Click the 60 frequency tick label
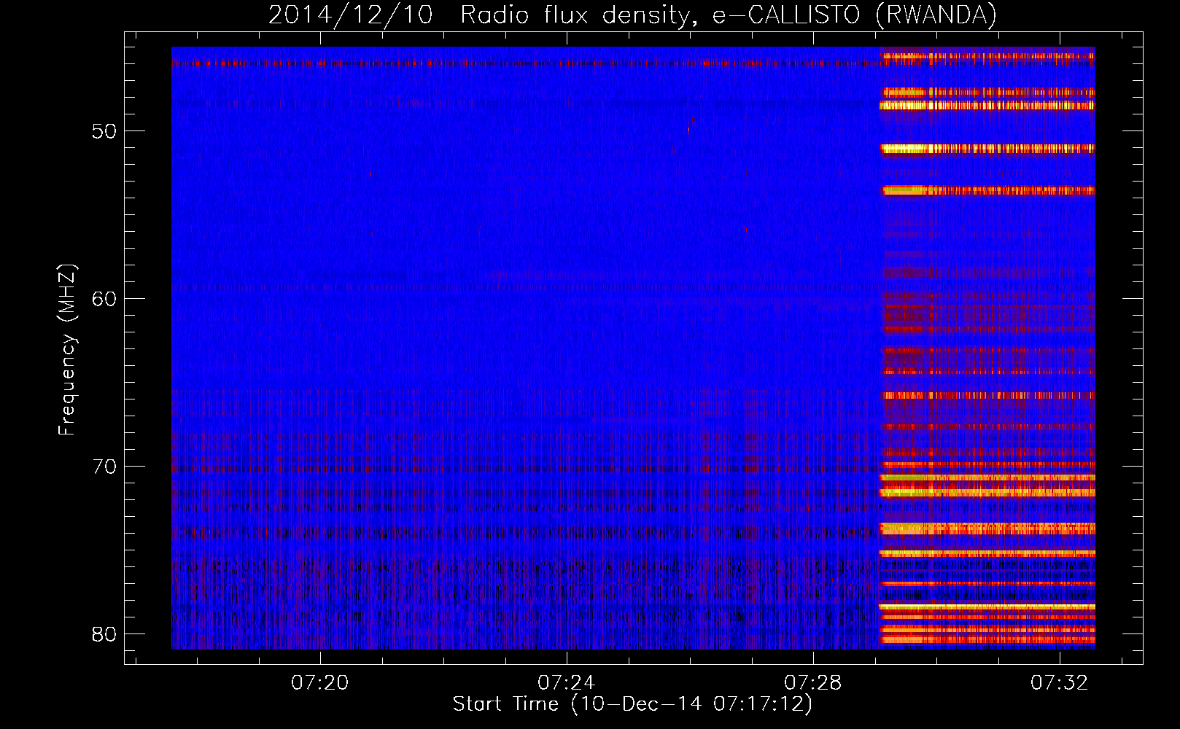Viewport: 1180px width, 729px height. 105,299
